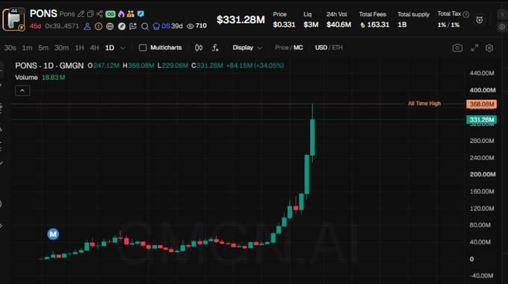Click the note with sparkle icon

click(x=133, y=26)
